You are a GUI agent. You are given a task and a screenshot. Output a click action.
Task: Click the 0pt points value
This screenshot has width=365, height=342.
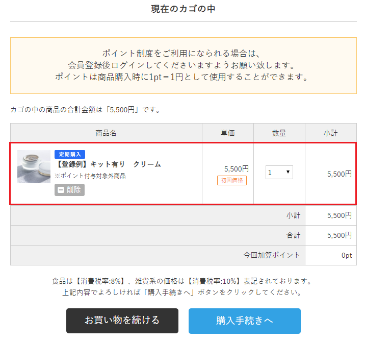(x=347, y=255)
